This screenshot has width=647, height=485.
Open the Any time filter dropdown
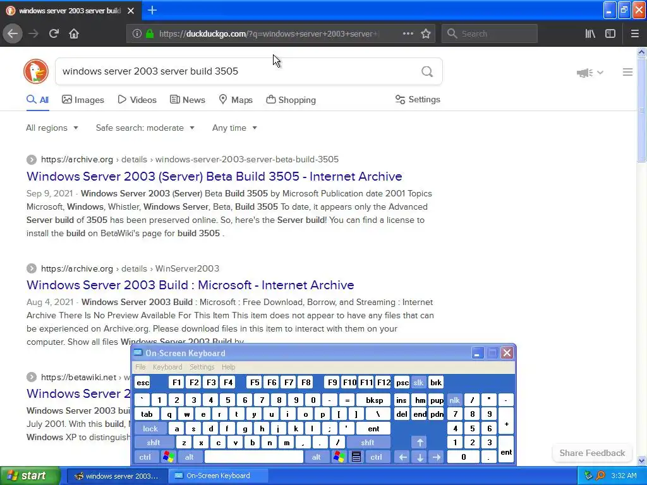tap(235, 128)
